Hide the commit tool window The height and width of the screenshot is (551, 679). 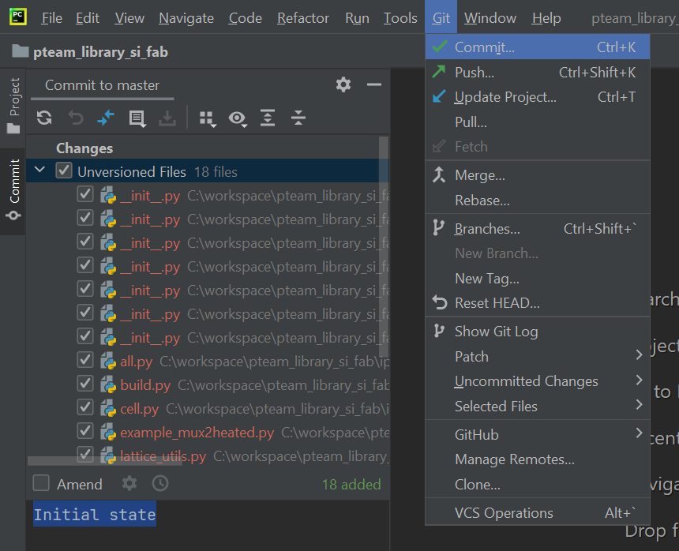click(374, 84)
